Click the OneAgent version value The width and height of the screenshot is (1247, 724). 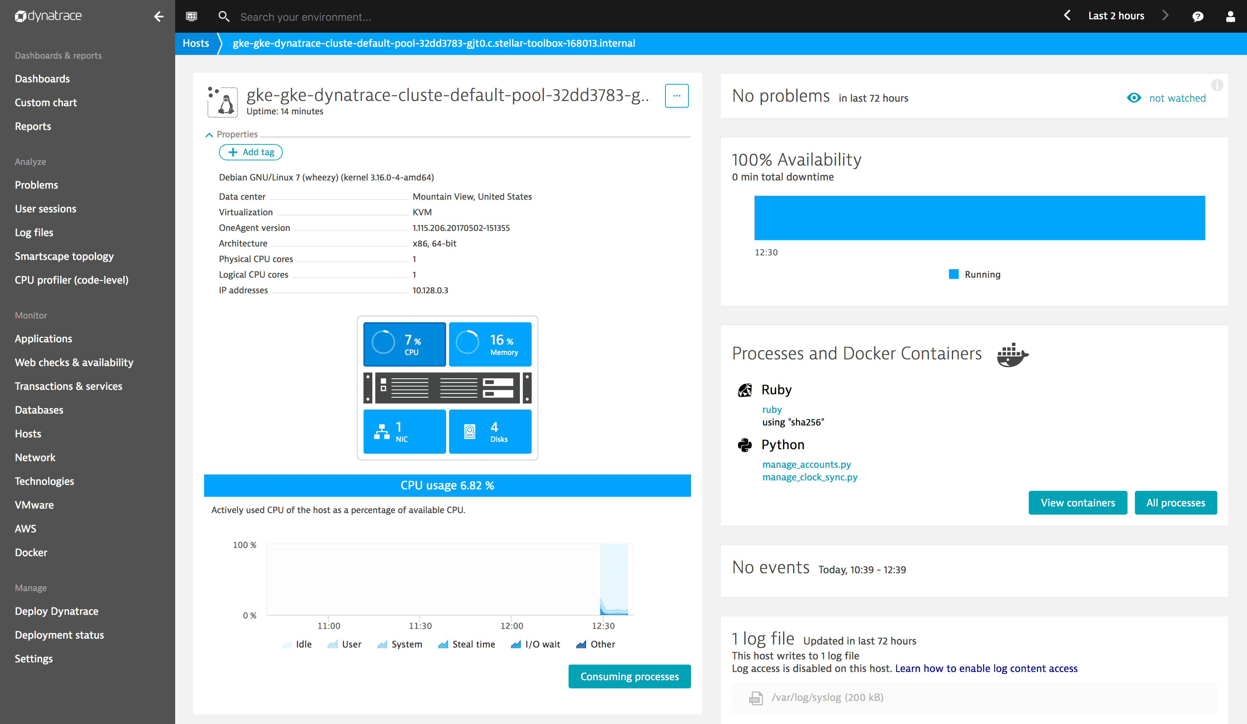pyautogui.click(x=461, y=228)
